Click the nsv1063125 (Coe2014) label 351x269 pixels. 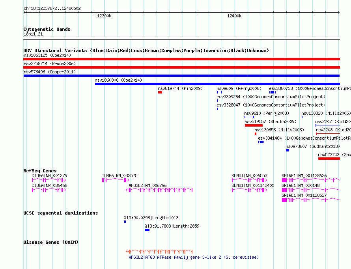[47, 55]
